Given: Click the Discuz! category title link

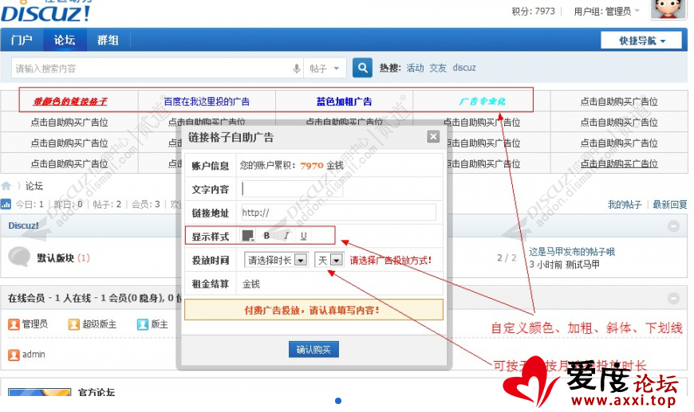Looking at the screenshot, I should coord(23,226).
